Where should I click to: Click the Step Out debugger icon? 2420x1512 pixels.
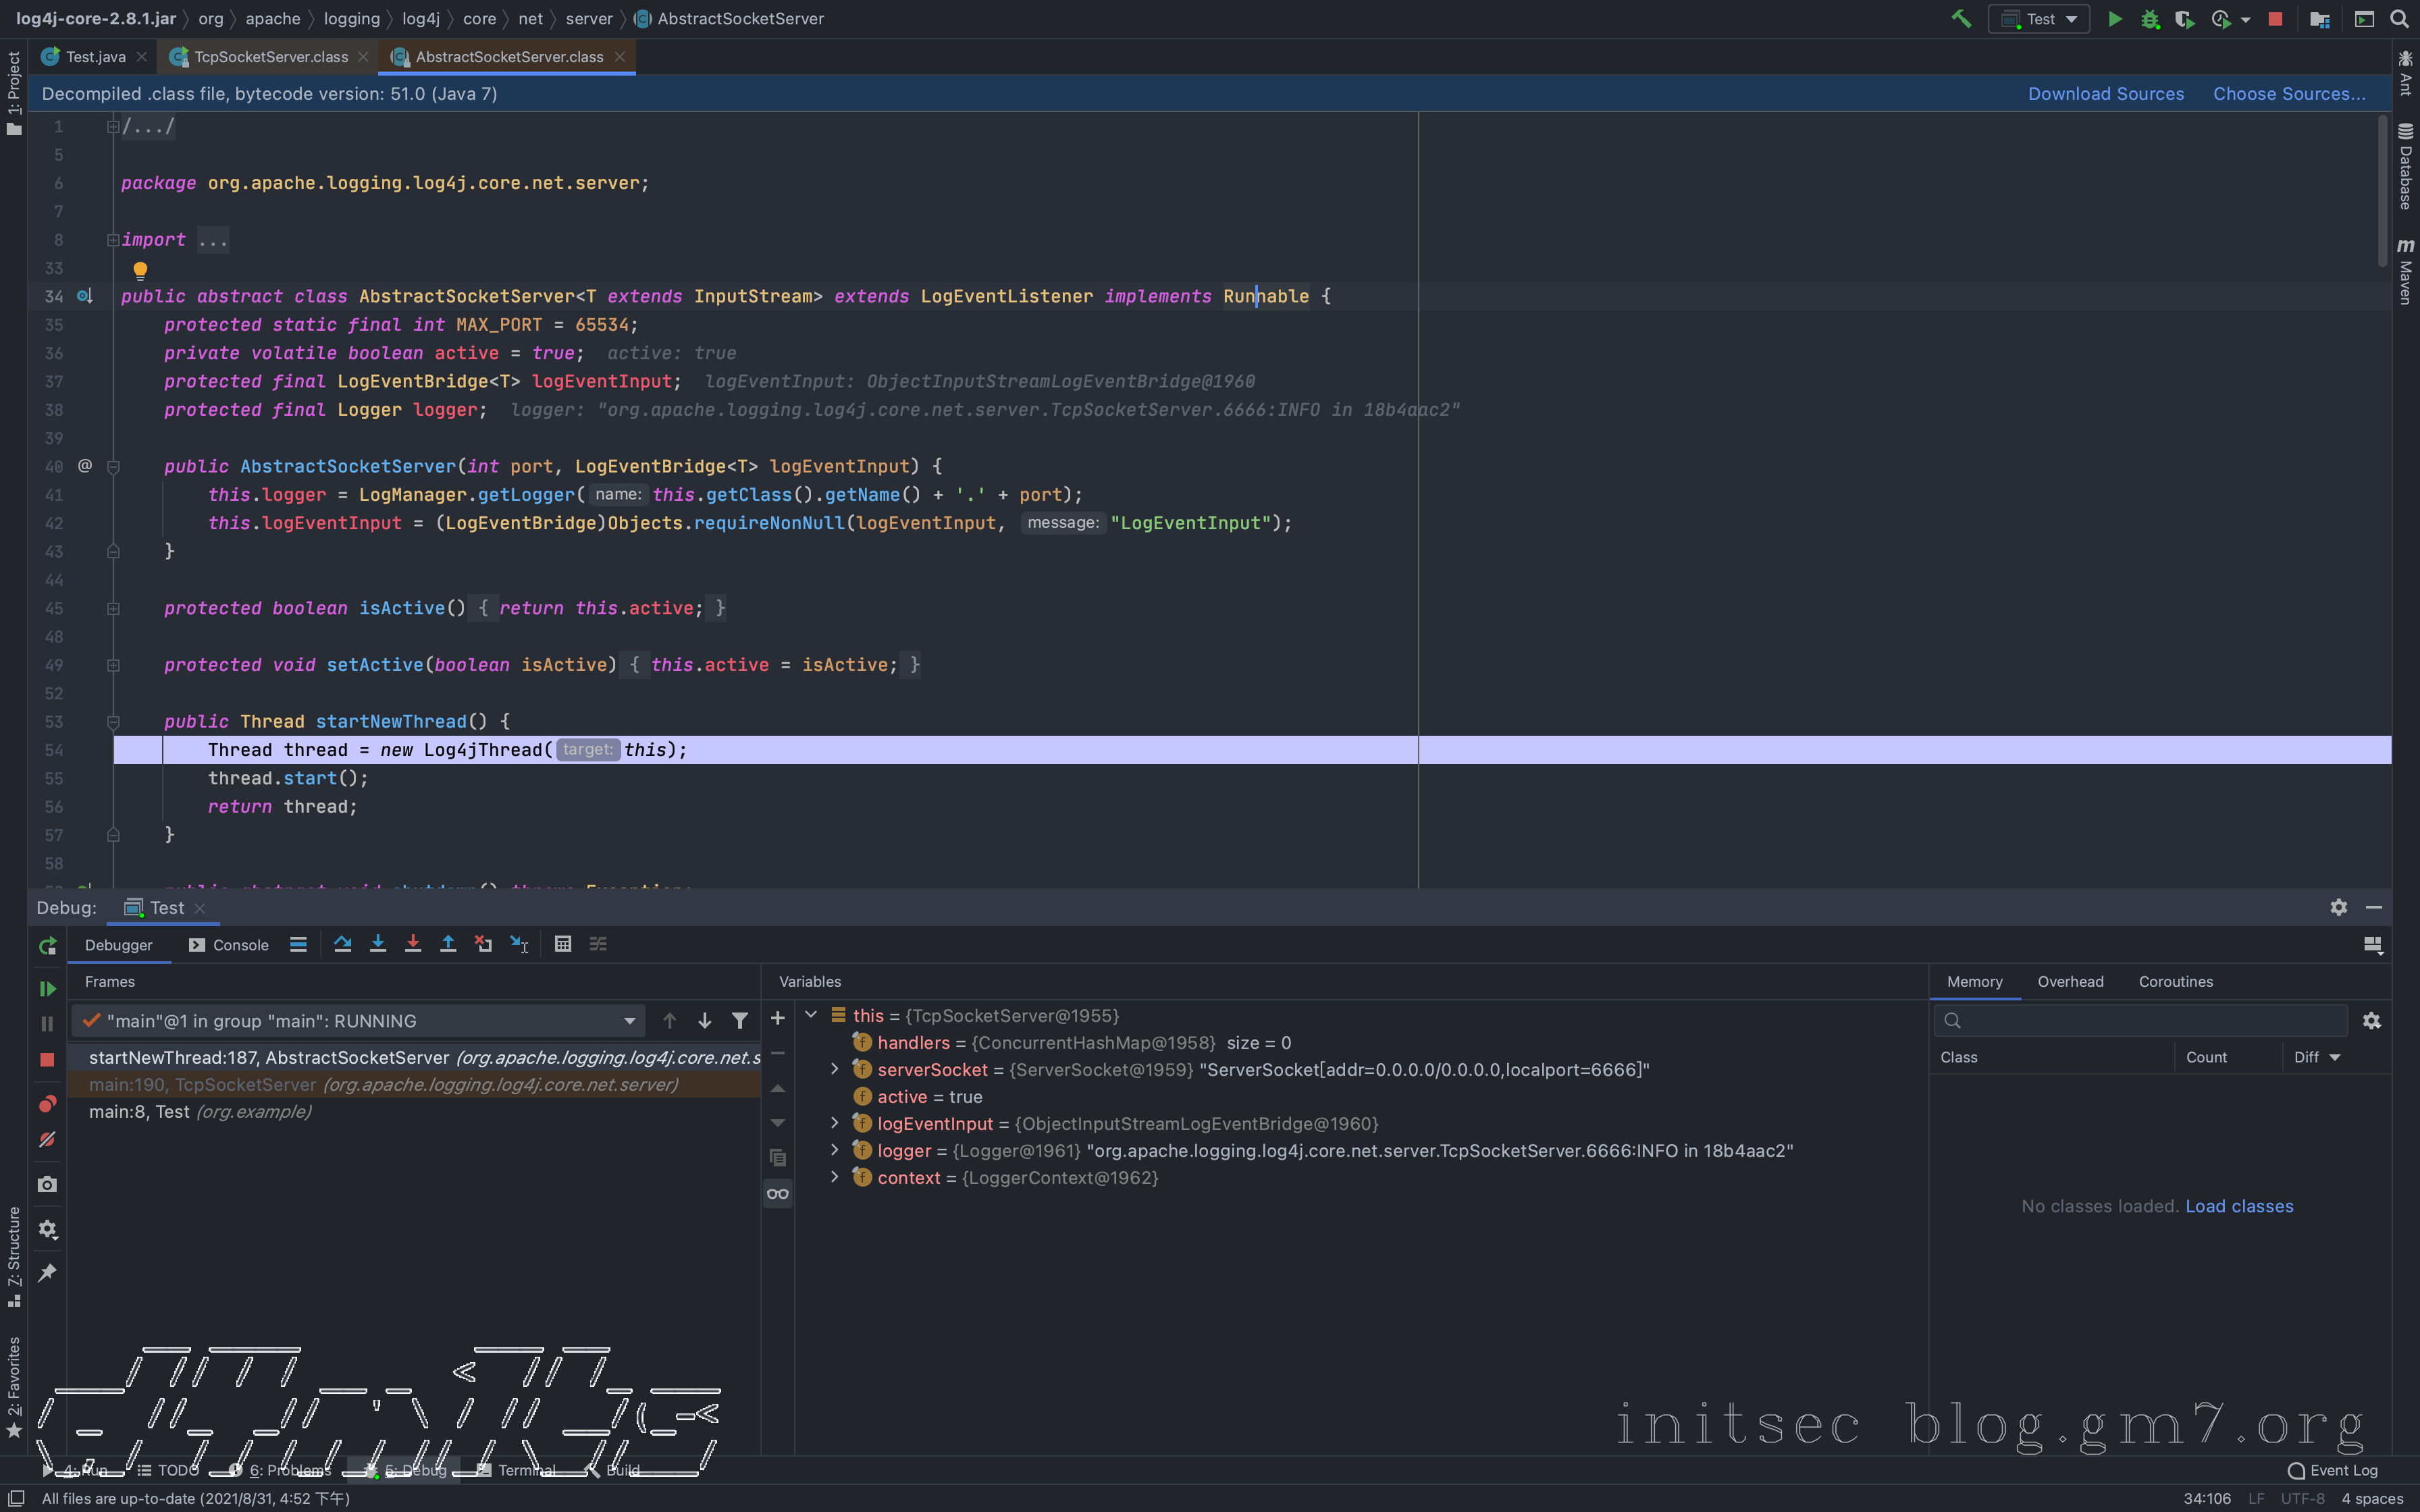[448, 944]
